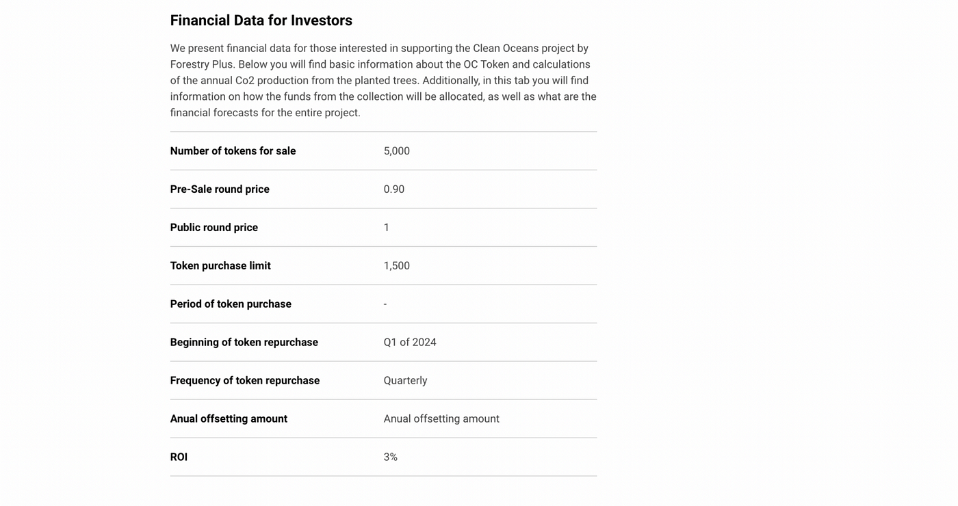The width and height of the screenshot is (958, 506).
Task: Click the introductory paragraph about Clean Oceans
Action: (x=383, y=81)
